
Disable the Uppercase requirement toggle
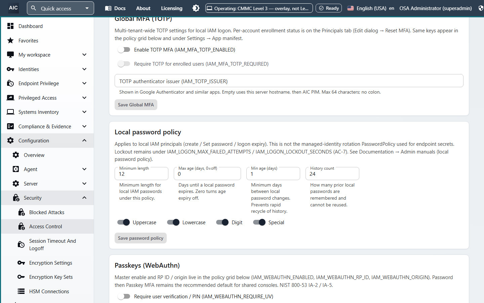coord(123,222)
